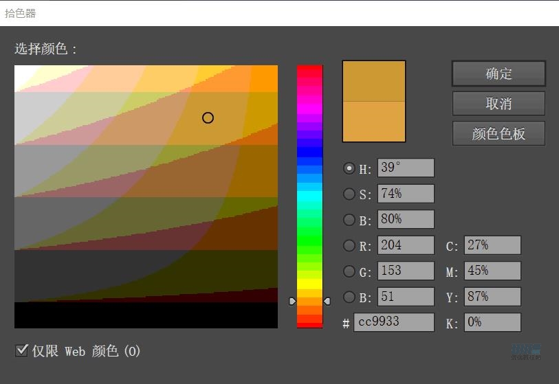Click the C cyan percentage field
The height and width of the screenshot is (384, 559).
pos(492,245)
